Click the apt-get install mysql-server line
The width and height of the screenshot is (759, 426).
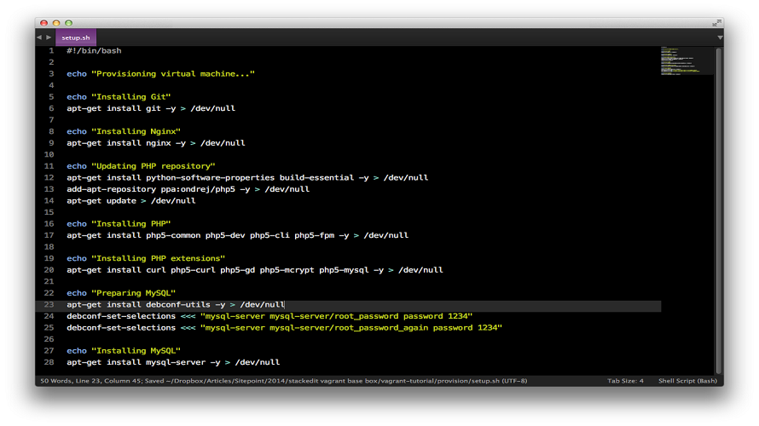pos(173,362)
